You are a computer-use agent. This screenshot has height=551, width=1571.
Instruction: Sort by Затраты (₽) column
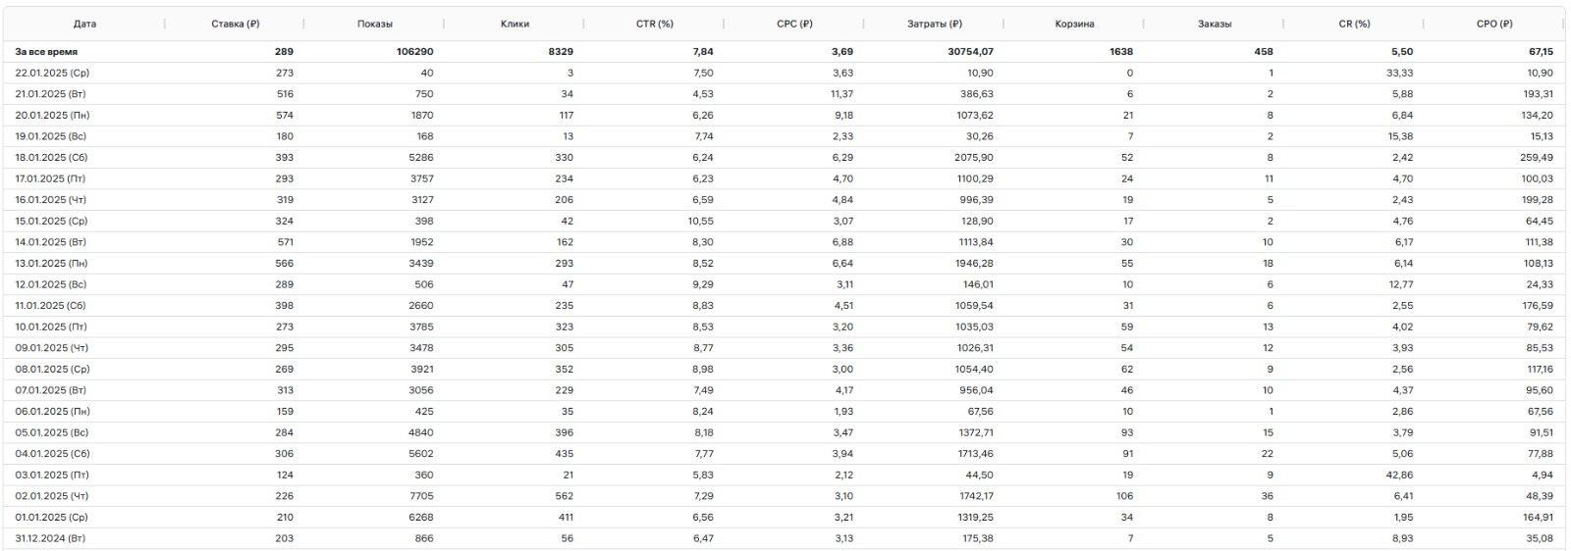point(935,24)
